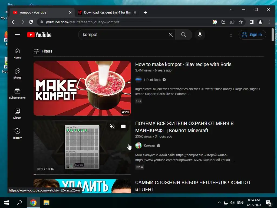Unmute the Minecraft video preview
Image resolution: width=277 pixels, height=208 pixels.
click(x=112, y=126)
